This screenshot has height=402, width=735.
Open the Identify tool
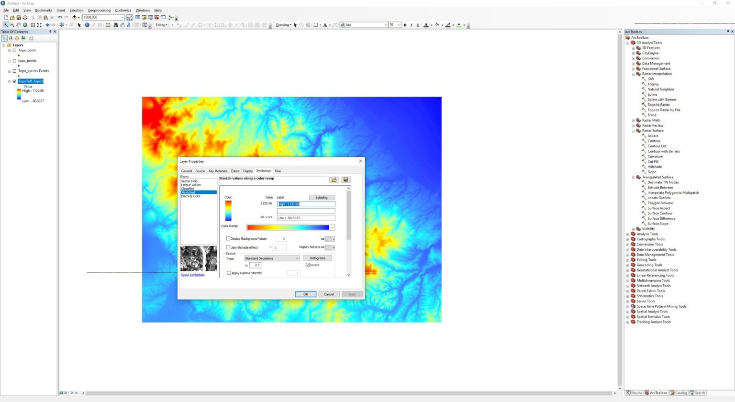[87, 25]
